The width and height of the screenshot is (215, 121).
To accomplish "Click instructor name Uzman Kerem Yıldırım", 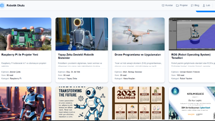I will pos(190,72).
